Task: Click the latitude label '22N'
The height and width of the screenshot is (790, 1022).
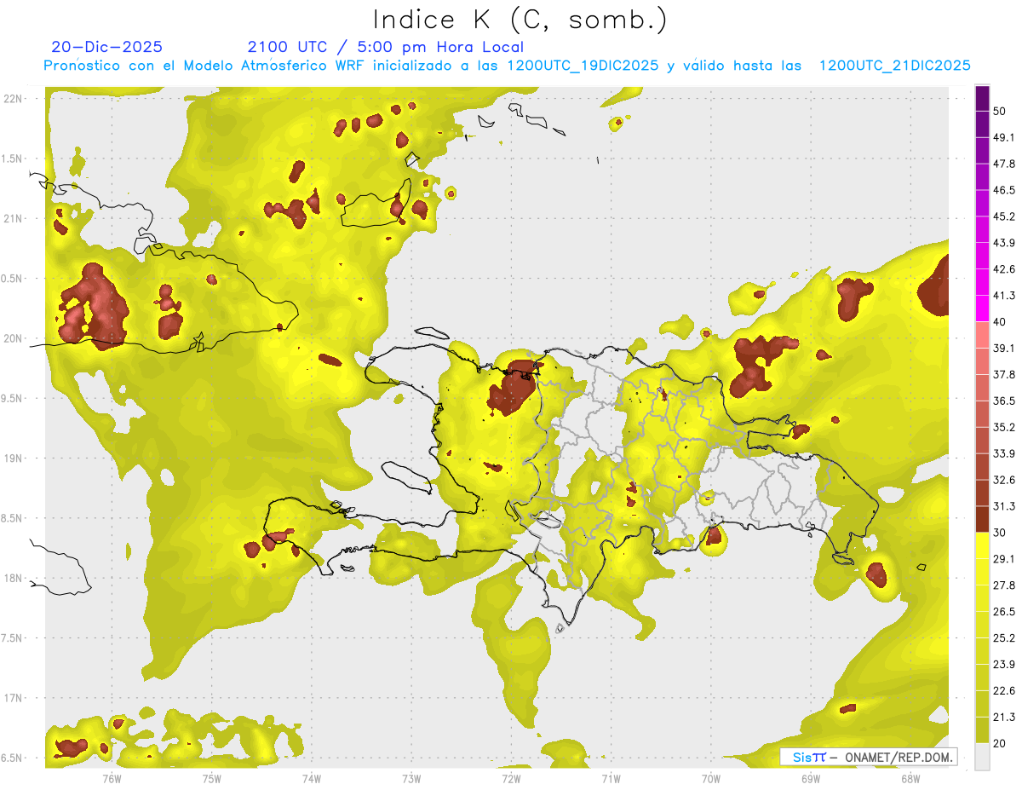Action: coord(14,98)
